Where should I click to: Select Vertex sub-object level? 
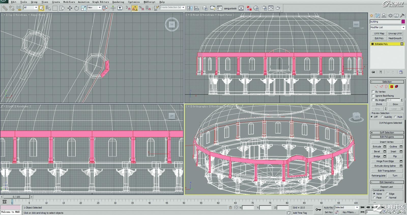coord(376,87)
